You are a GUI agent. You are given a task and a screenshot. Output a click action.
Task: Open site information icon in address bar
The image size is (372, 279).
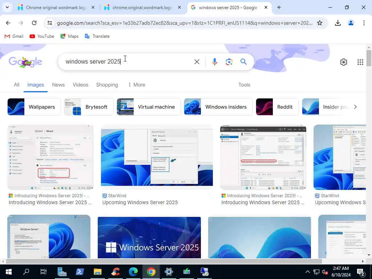click(50, 23)
